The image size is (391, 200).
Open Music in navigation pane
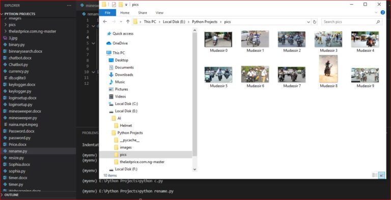tap(117, 82)
